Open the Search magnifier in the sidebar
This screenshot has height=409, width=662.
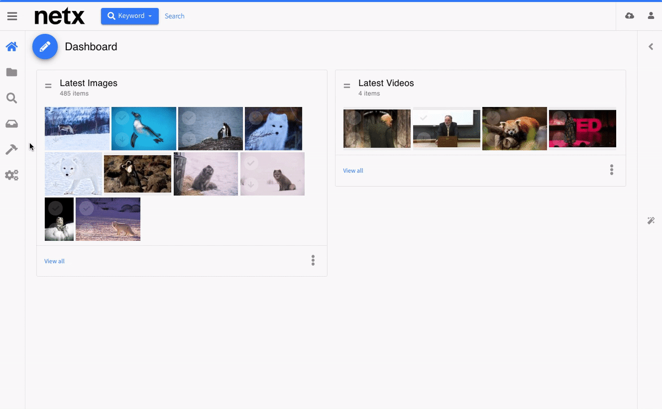(12, 98)
